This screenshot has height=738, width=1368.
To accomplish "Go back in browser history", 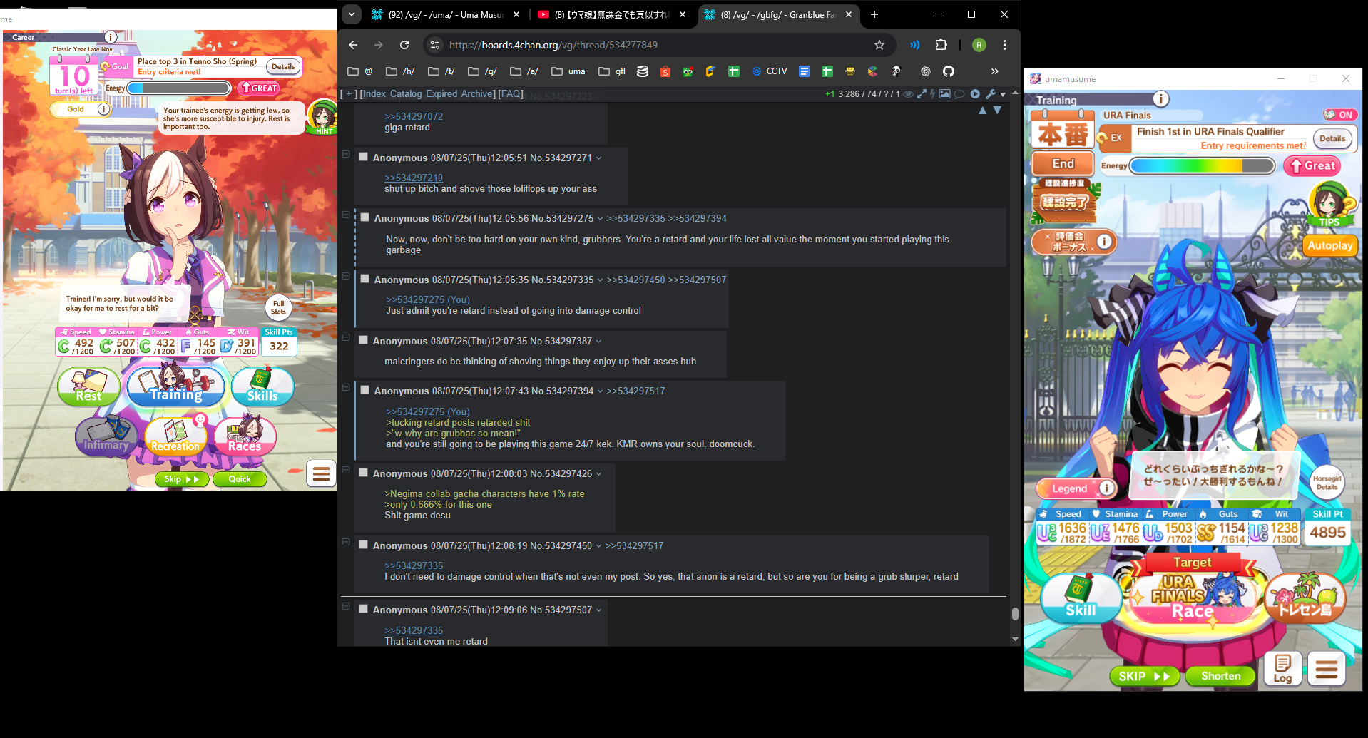I will [x=353, y=45].
